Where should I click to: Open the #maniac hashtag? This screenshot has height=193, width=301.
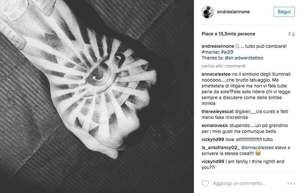[211, 52]
